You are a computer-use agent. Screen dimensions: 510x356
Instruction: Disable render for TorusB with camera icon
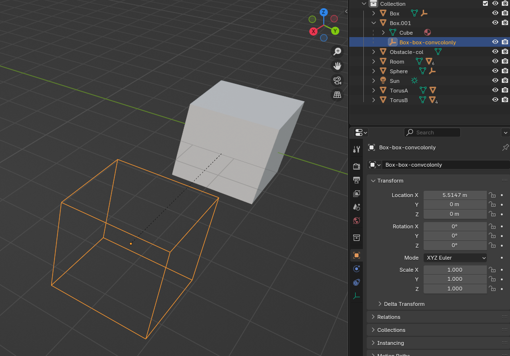(x=505, y=100)
